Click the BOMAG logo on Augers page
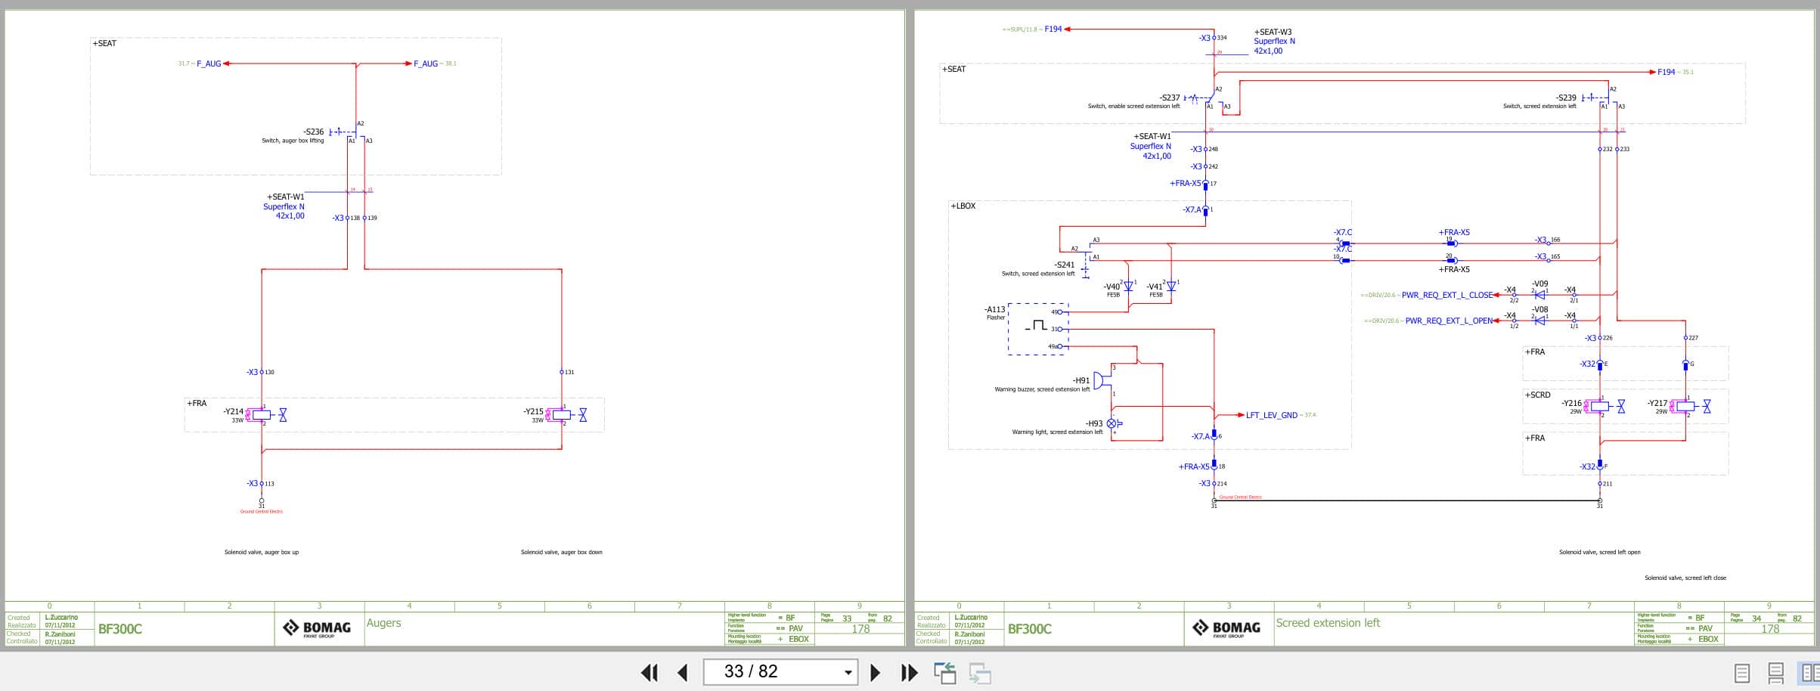Viewport: 1820px width, 691px height. (x=318, y=628)
